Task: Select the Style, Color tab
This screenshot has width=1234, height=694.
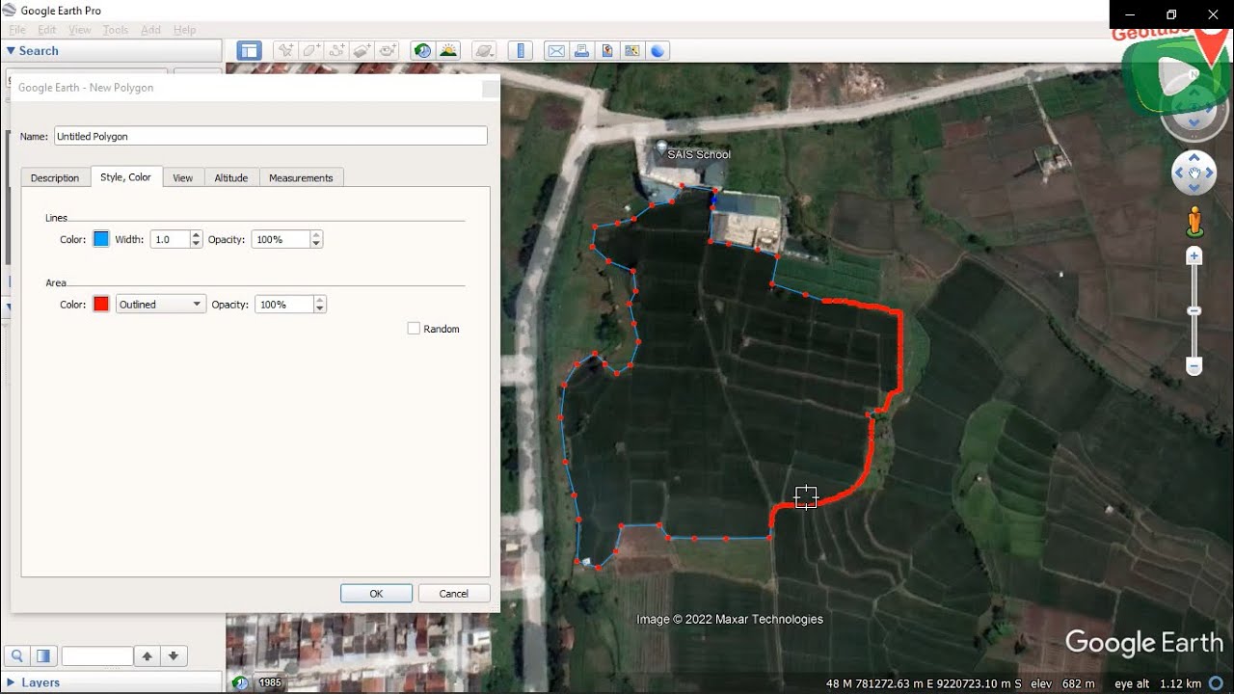Action: pyautogui.click(x=126, y=176)
